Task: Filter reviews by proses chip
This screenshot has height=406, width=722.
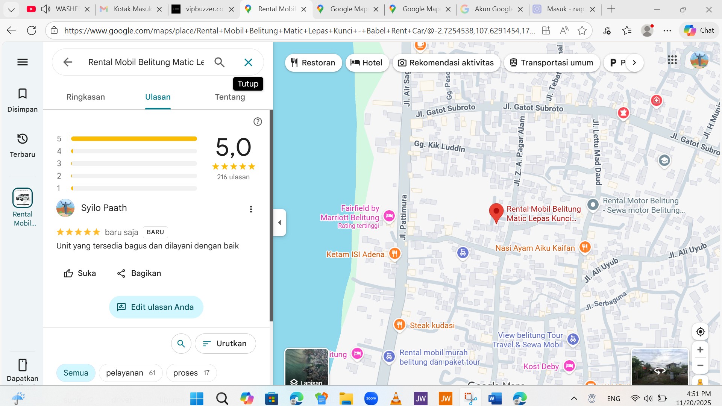Action: (x=191, y=373)
